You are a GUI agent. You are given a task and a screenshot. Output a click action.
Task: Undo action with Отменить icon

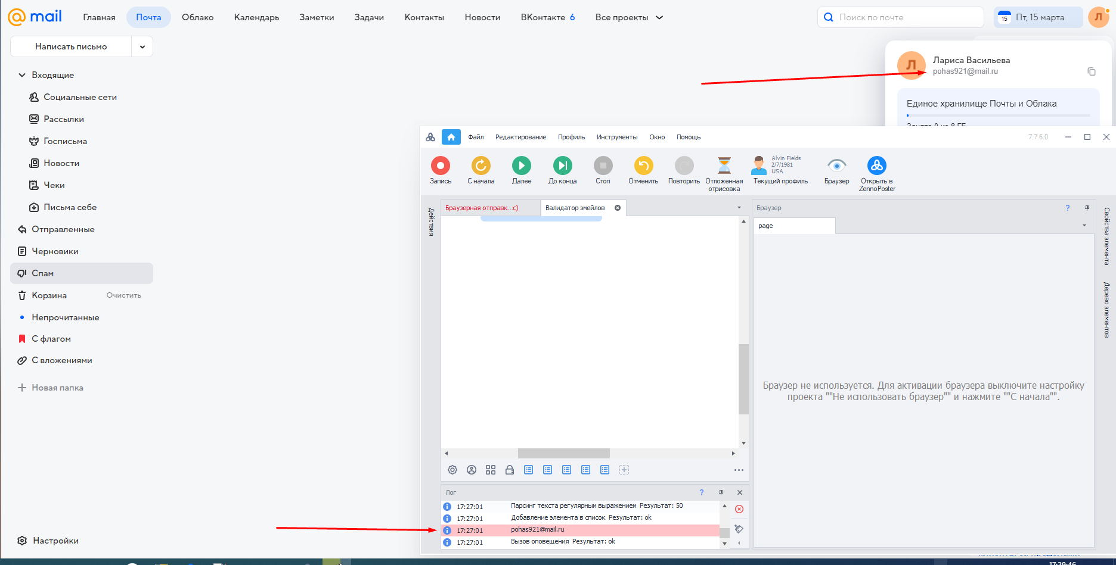pos(643,166)
